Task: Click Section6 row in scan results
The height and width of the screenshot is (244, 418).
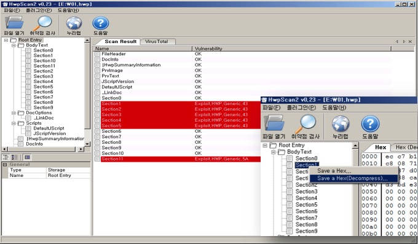Action: (177, 131)
